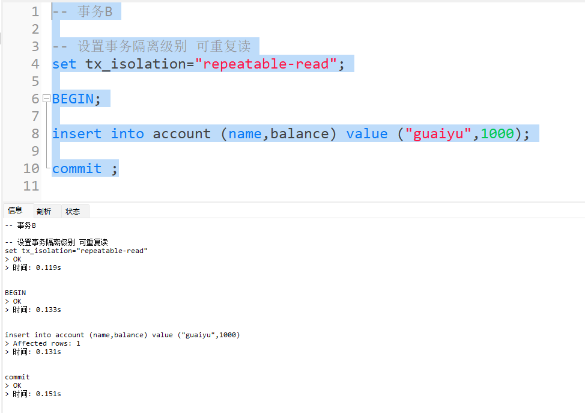Viewport: 585px width, 413px height.
Task: Click line number 11 in gutter
Action: (x=31, y=186)
